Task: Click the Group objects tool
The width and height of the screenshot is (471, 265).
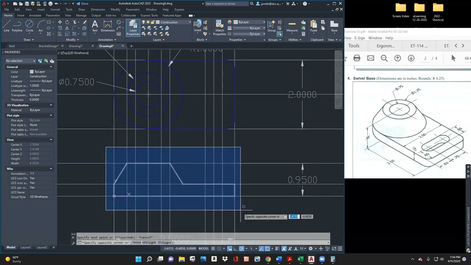Action: (x=272, y=26)
